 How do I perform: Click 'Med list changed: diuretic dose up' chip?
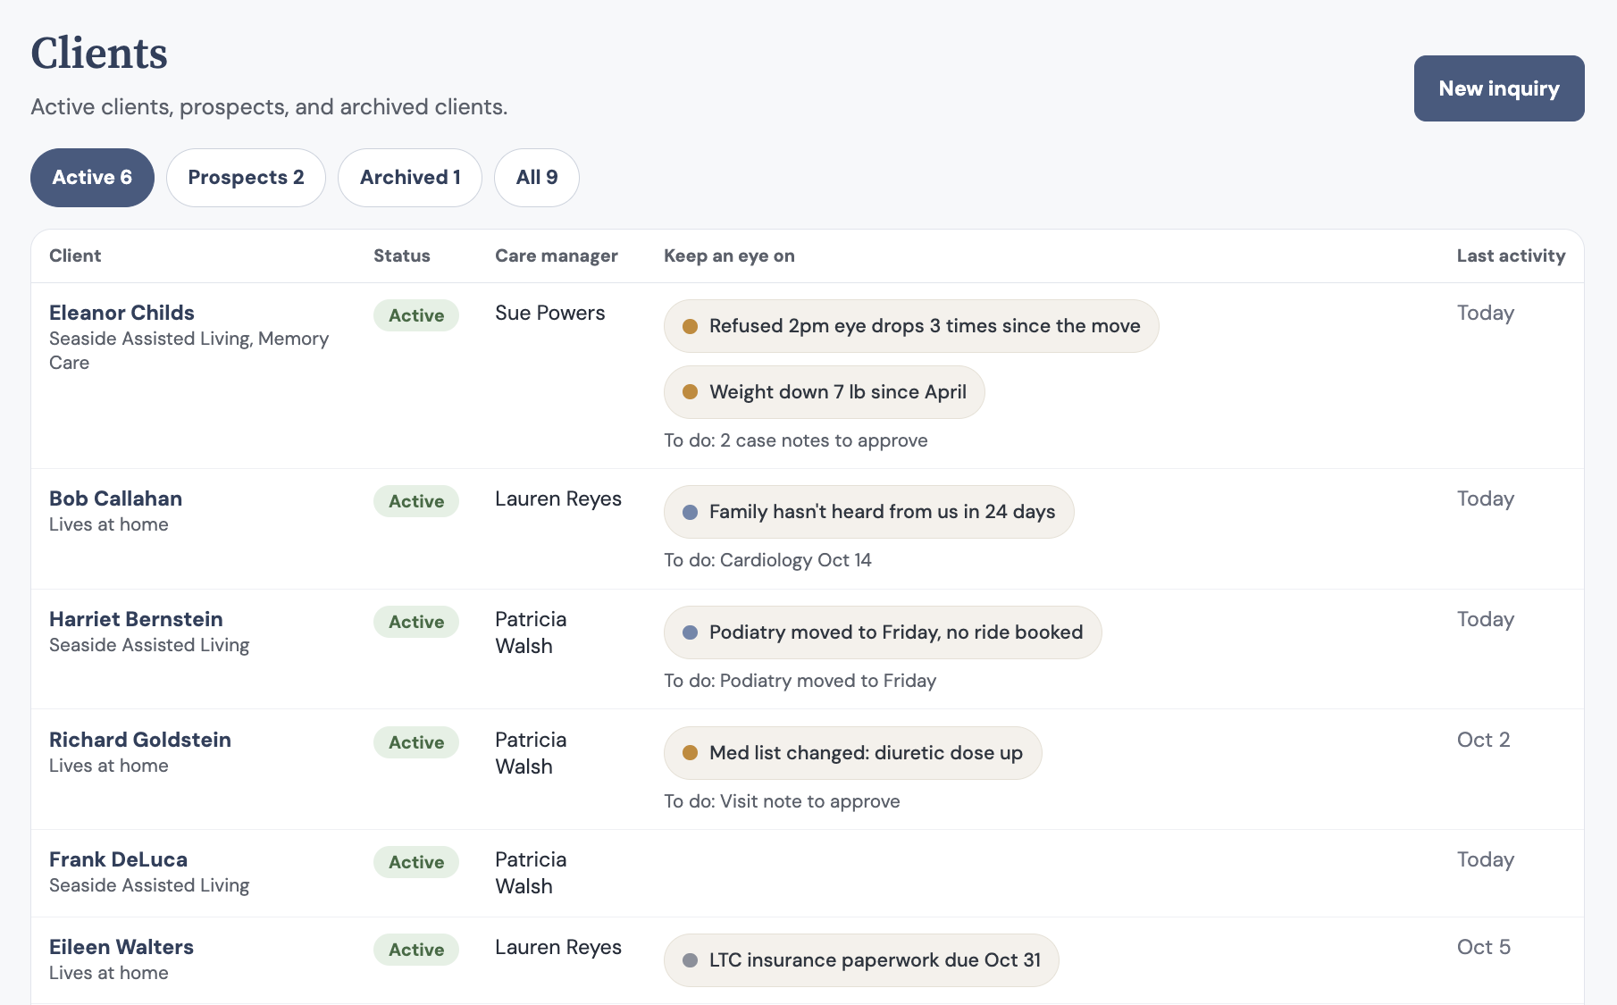pyautogui.click(x=853, y=753)
